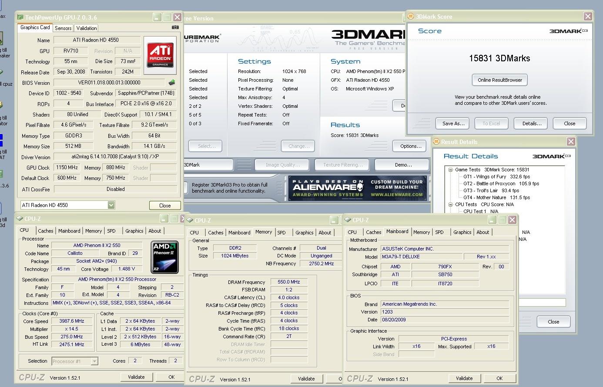Click the 15831 3DMarks score text
Screen dimensions: 603x387
point(499,58)
